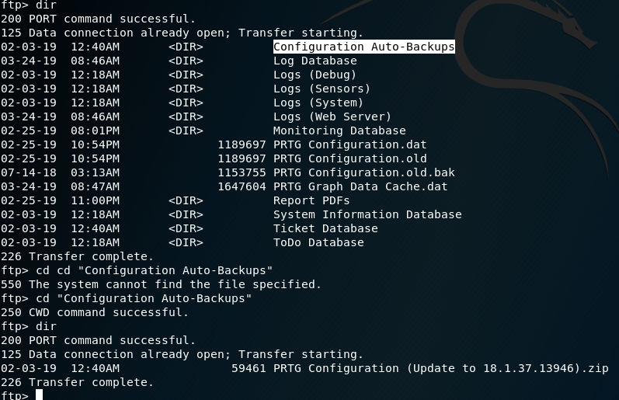Click the terminal cursor at the last ftp prompt

click(39, 395)
